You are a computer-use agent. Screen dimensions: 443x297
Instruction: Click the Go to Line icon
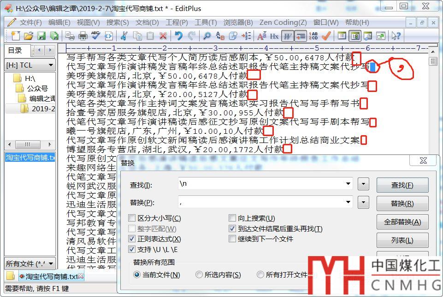click(x=246, y=36)
